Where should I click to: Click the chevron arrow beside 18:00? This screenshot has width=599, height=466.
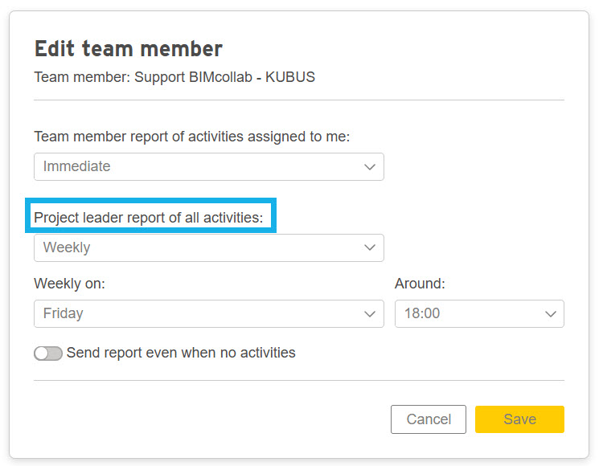coord(551,314)
